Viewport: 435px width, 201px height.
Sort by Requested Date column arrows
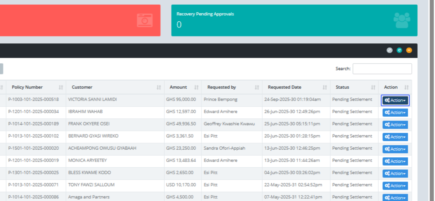pyautogui.click(x=325, y=87)
